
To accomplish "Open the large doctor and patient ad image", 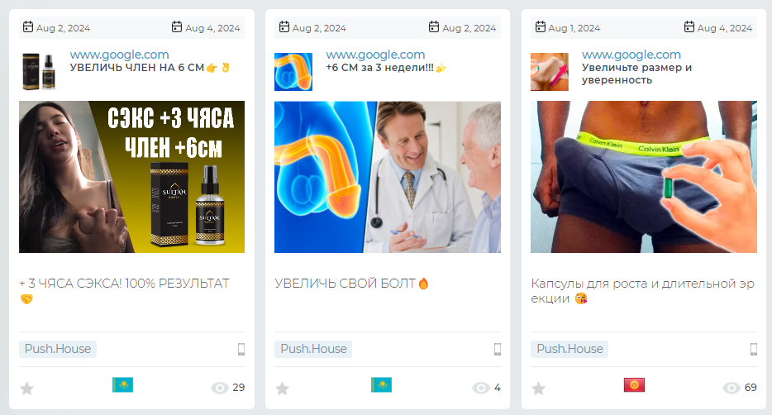I will tap(388, 177).
